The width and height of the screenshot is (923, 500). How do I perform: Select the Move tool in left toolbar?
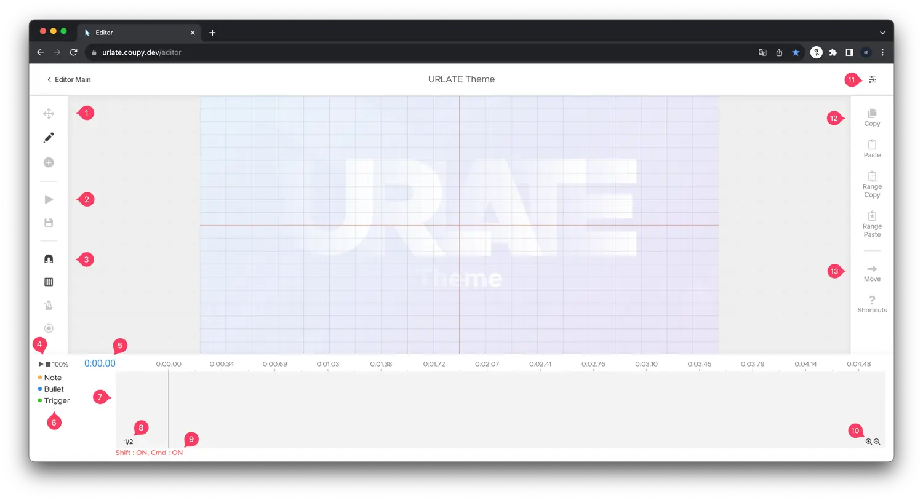[49, 113]
